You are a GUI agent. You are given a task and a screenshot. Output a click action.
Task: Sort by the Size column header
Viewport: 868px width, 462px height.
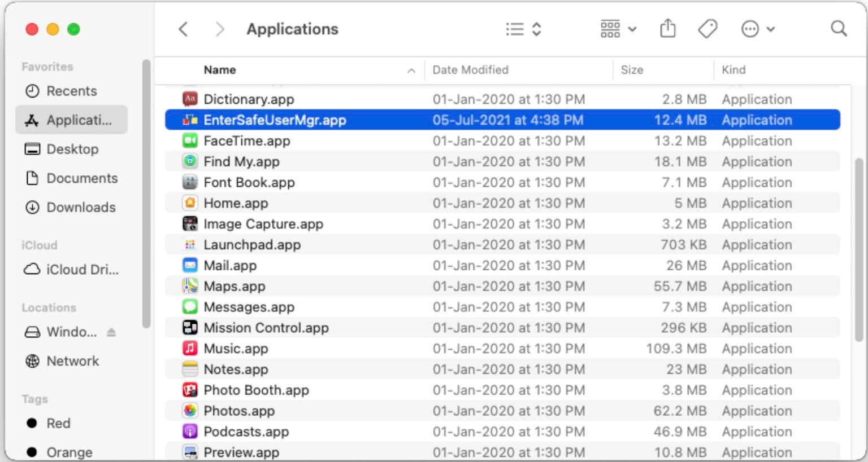(x=632, y=70)
